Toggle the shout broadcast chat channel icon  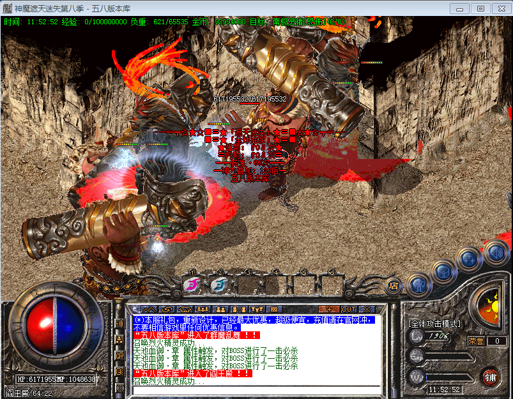click(x=119, y=324)
